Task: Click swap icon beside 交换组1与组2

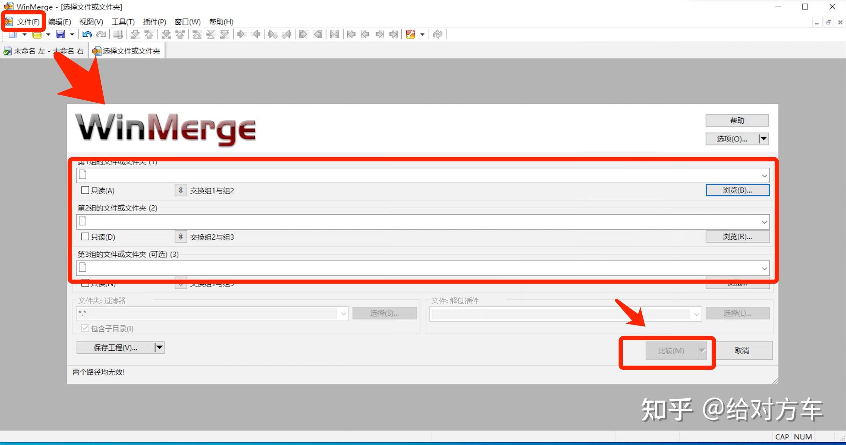Action: 181,190
